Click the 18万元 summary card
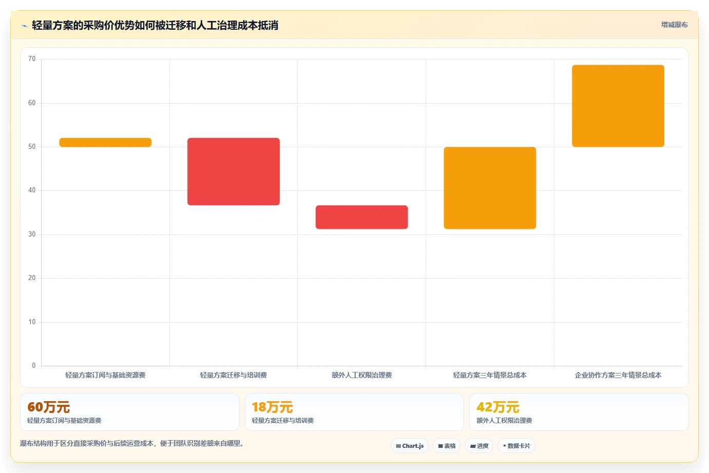The image size is (709, 473). pyautogui.click(x=354, y=412)
